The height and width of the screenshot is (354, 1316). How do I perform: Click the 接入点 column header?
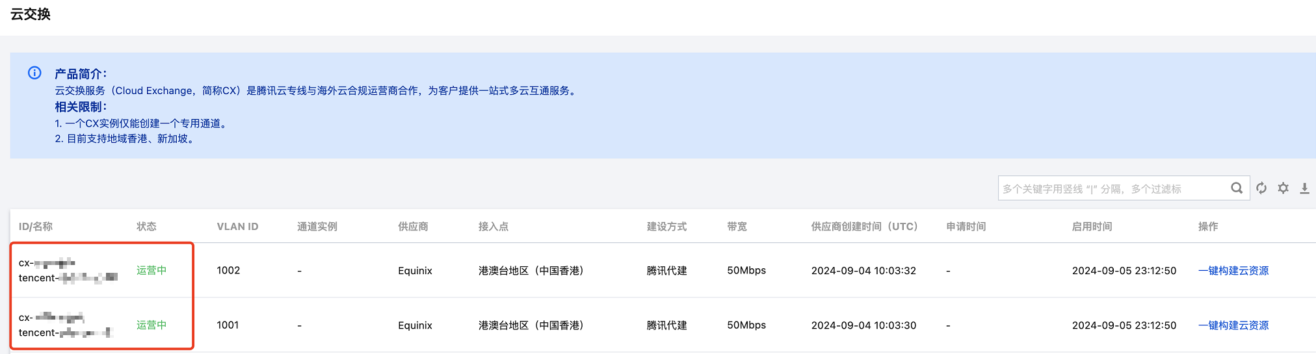pos(493,227)
